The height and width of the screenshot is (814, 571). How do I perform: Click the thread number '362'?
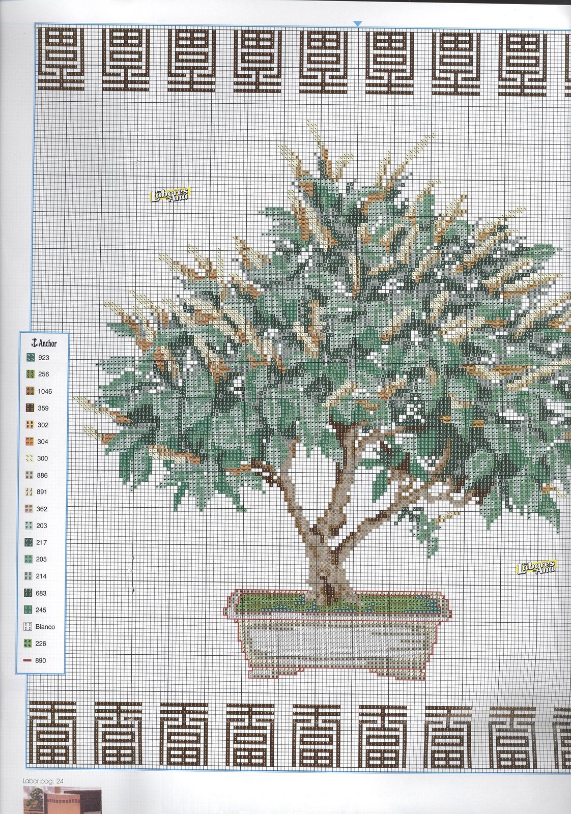tap(42, 509)
